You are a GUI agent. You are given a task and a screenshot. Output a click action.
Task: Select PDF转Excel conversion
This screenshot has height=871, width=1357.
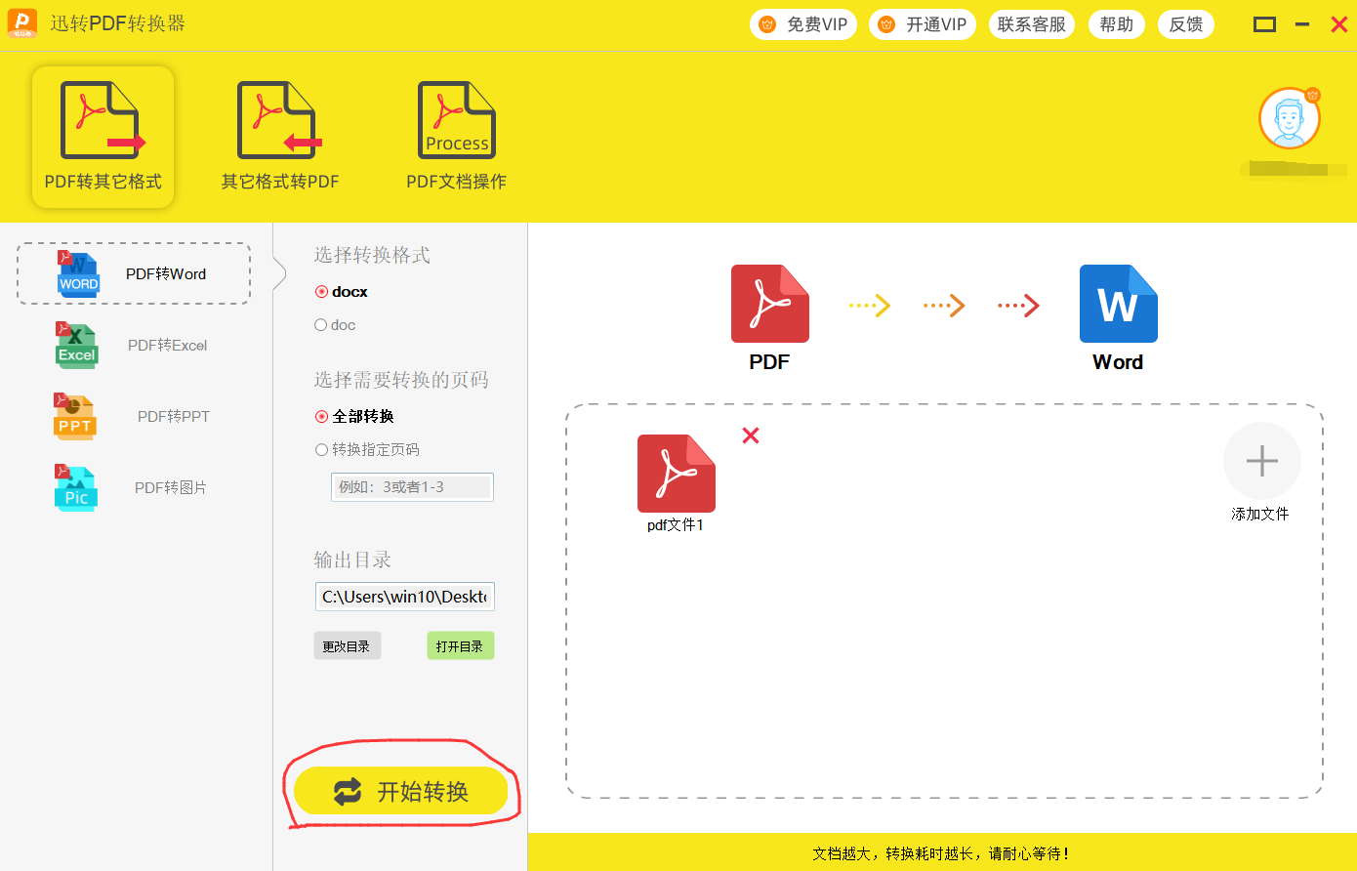[x=134, y=346]
